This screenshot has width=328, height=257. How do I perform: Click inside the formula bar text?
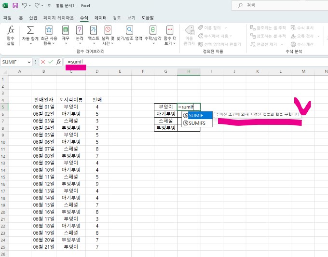tap(76, 62)
